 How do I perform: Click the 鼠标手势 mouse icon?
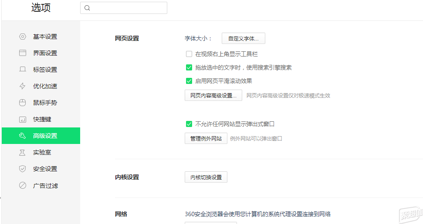click(x=23, y=103)
